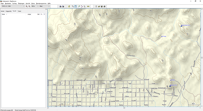
Task: Switch to the Tracks tab
Action: click(19, 11)
